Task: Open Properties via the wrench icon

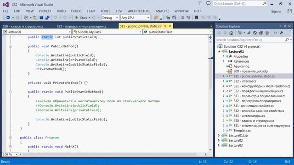Action: 281,33
